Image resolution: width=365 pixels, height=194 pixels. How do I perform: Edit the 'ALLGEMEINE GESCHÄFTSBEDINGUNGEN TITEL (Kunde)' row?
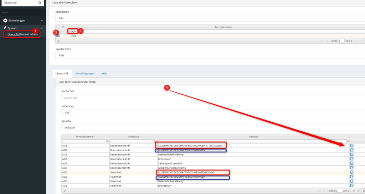coord(352,145)
